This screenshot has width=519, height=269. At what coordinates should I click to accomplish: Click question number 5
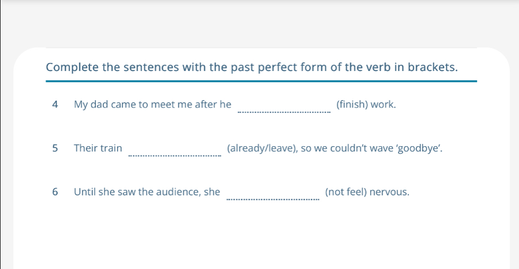coord(56,148)
